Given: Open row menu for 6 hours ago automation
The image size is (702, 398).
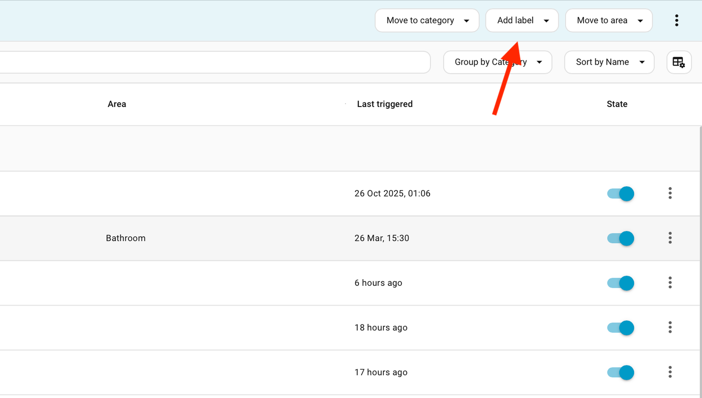Looking at the screenshot, I should 670,282.
